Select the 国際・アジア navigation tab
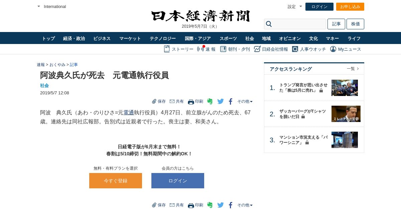 click(x=198, y=38)
